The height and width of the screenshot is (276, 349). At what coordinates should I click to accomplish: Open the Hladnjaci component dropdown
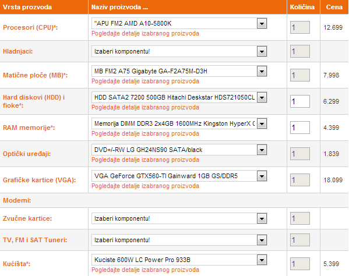(179, 51)
